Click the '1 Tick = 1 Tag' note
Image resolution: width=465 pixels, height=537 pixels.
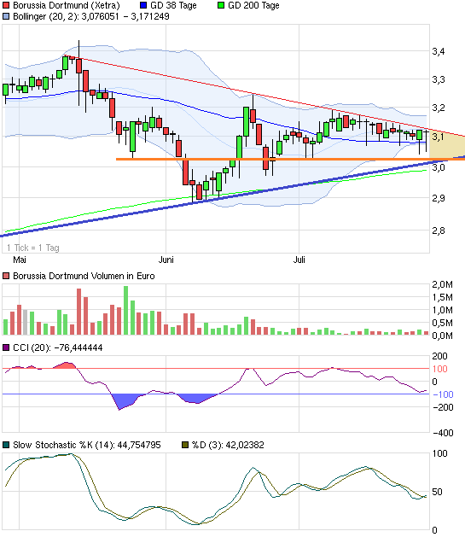pos(33,248)
